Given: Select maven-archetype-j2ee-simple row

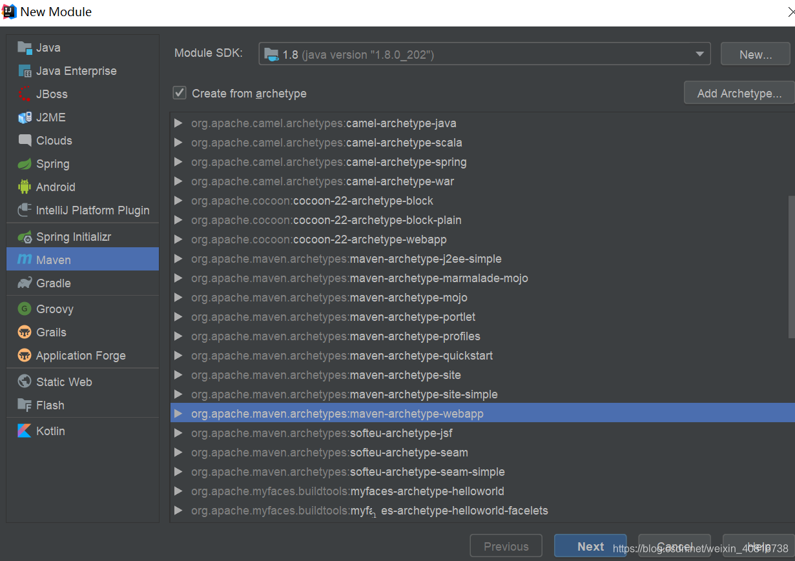Looking at the screenshot, I should 482,259.
